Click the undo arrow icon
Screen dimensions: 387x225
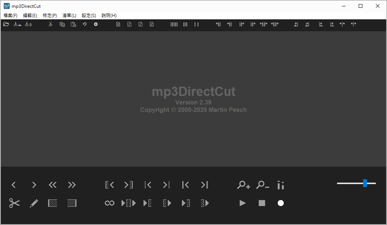click(84, 24)
